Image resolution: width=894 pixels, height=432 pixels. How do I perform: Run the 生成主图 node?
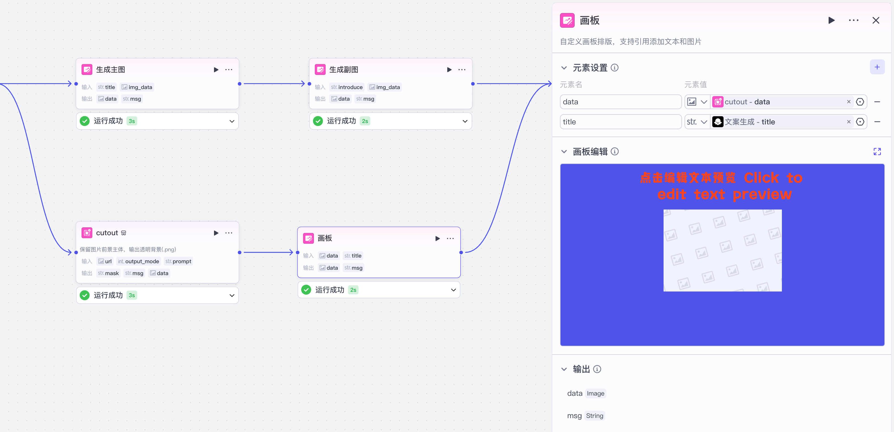216,70
